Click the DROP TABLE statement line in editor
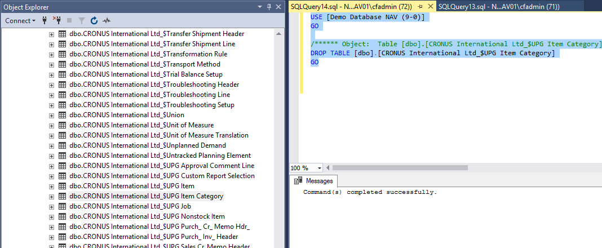This screenshot has width=602, height=248. tap(433, 53)
